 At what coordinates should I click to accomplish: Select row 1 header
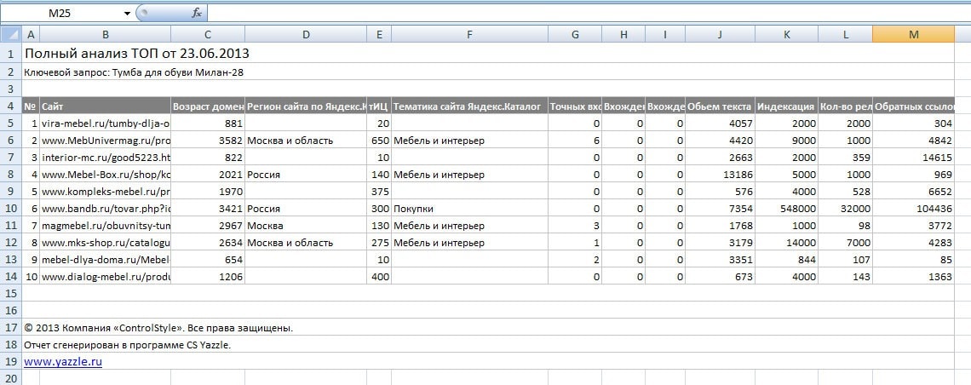point(11,53)
